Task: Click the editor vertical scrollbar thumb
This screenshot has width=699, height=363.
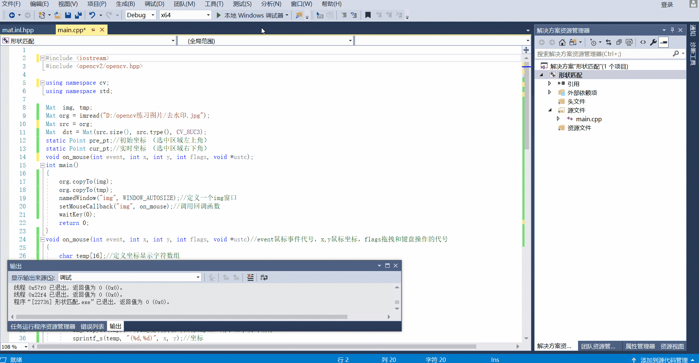Action: coord(526,106)
